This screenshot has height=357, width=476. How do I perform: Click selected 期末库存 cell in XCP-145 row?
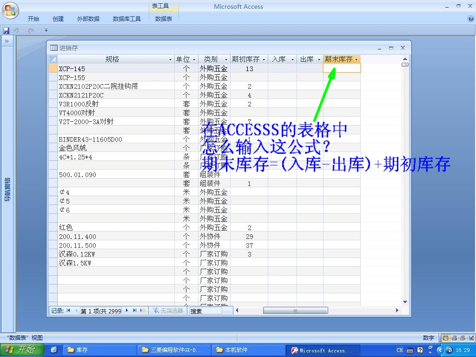pos(342,69)
